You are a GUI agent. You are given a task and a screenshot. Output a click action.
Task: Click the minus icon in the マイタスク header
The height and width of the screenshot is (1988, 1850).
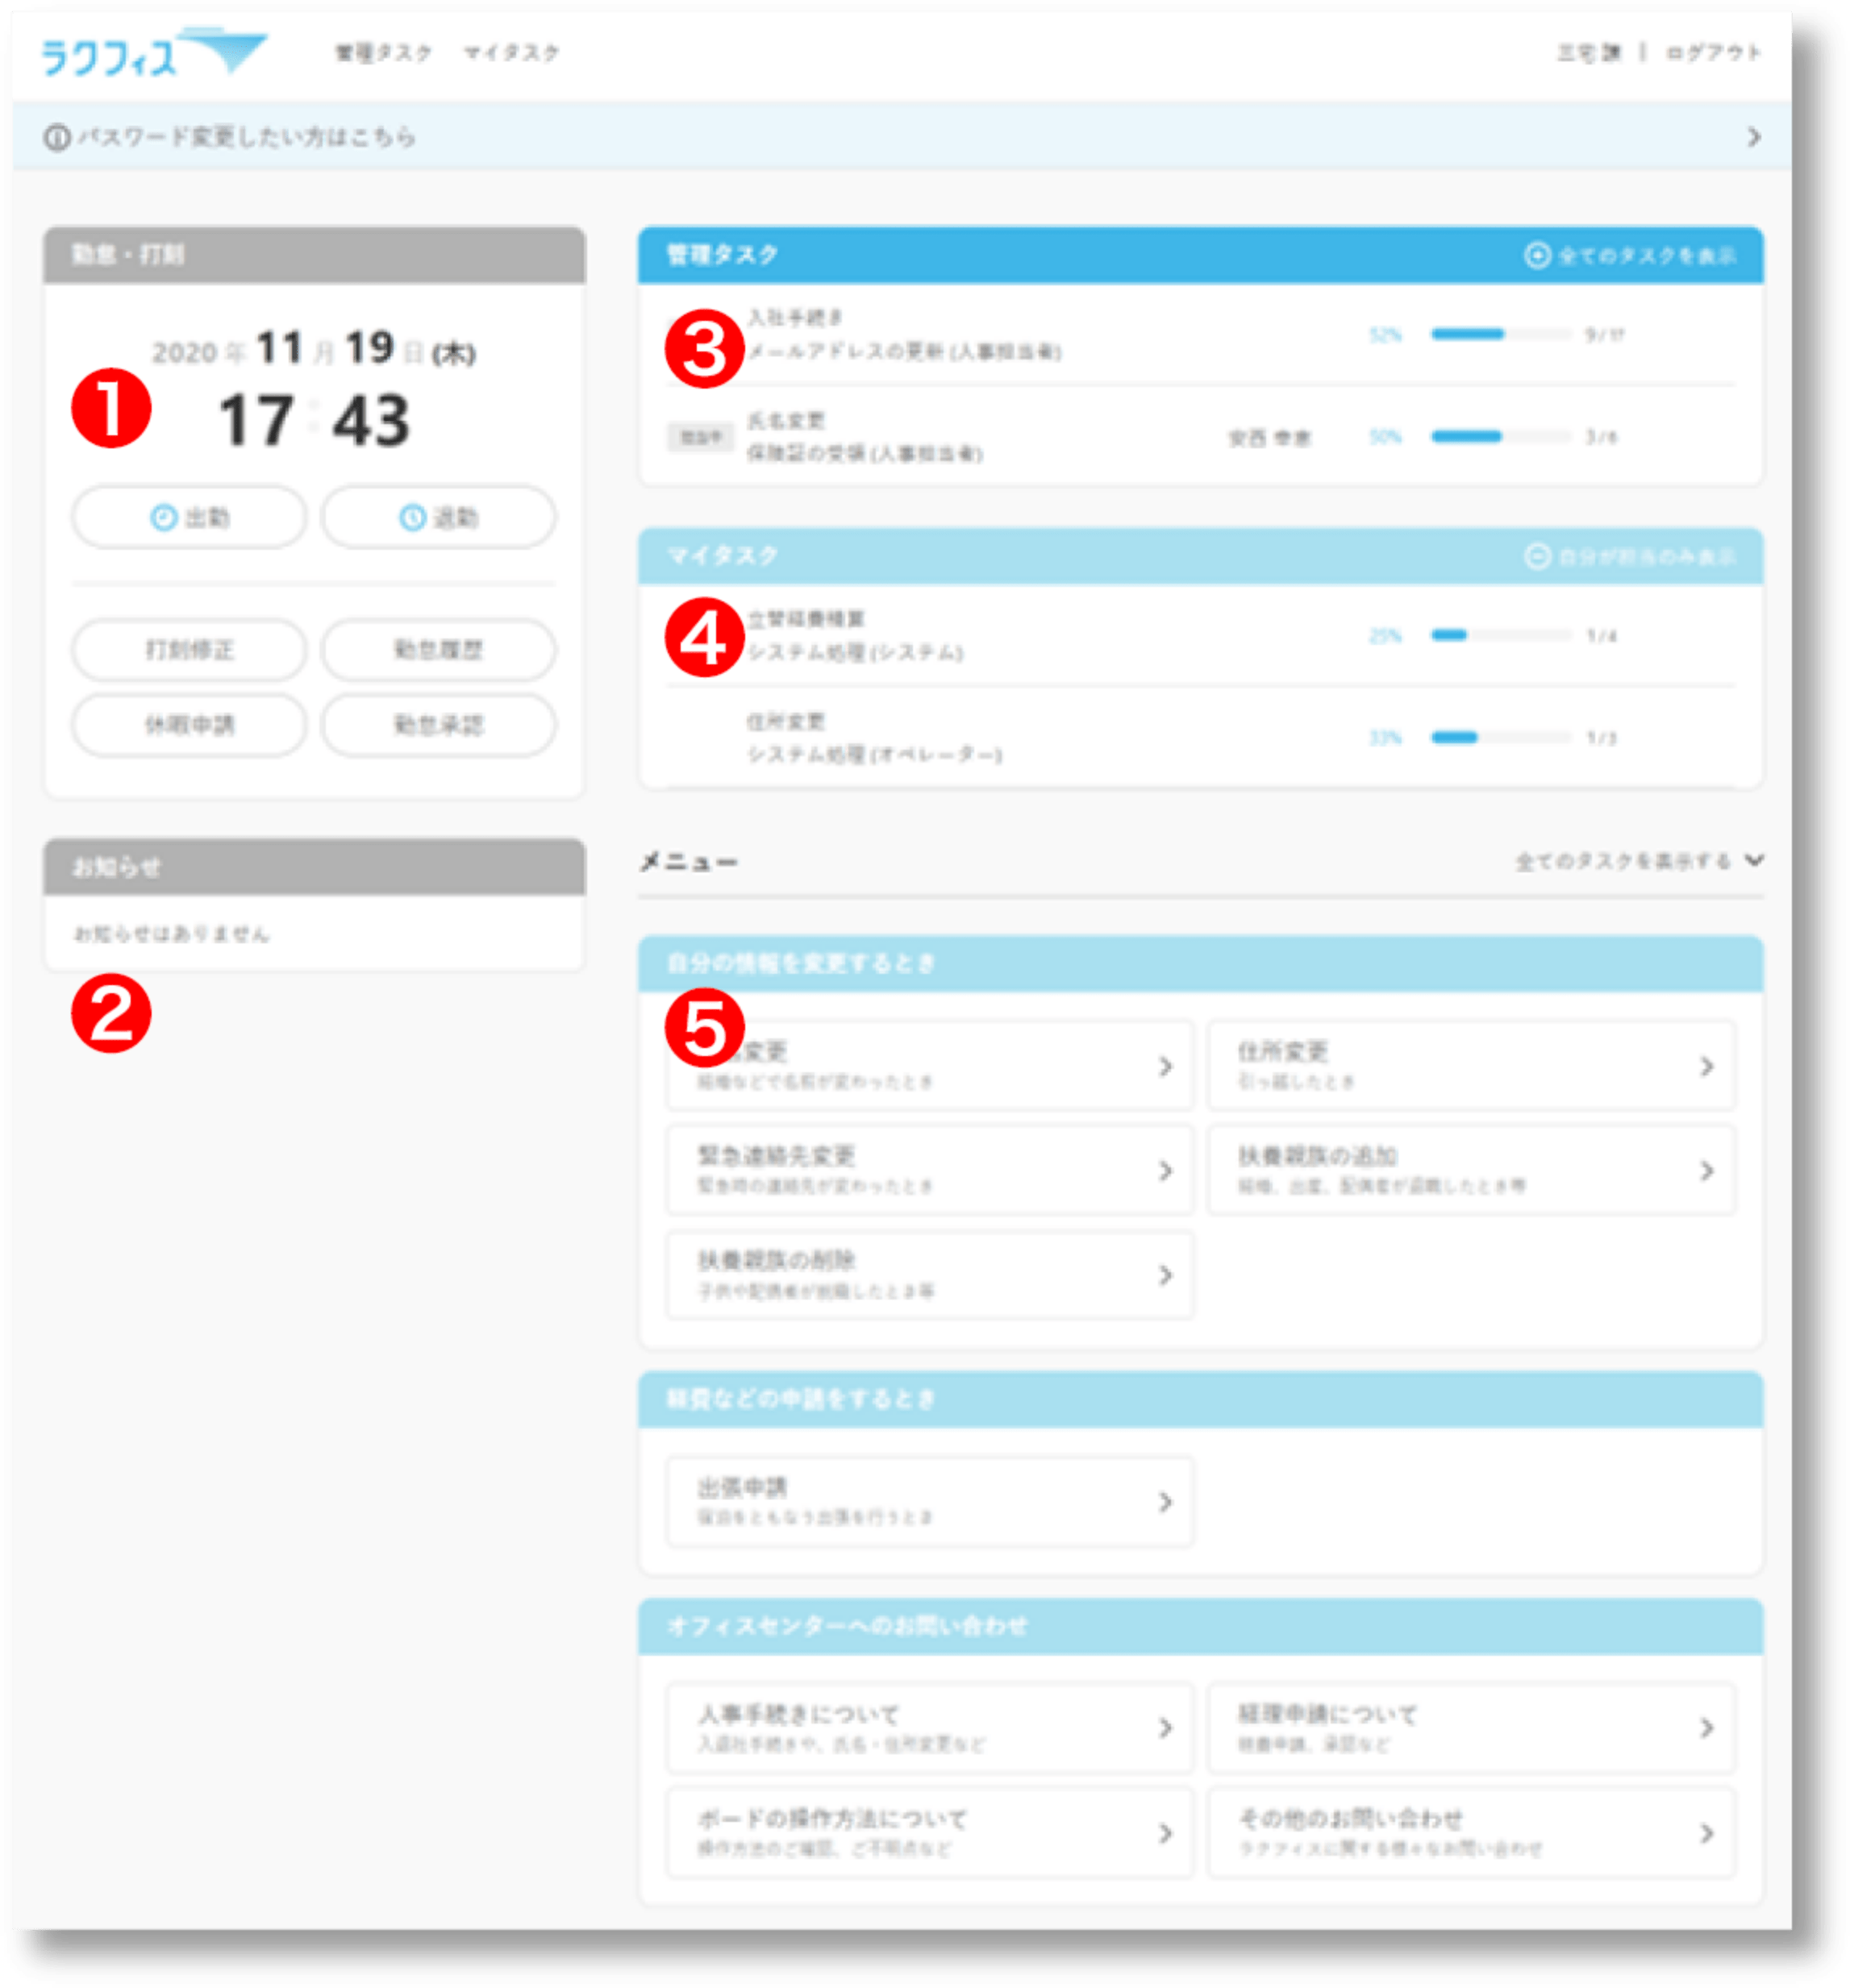pos(1537,557)
